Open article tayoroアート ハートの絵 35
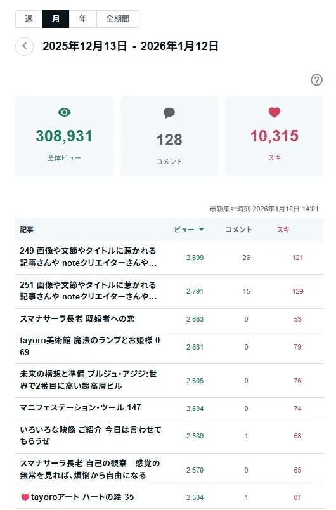This screenshot has width=336, height=510. click(x=82, y=497)
